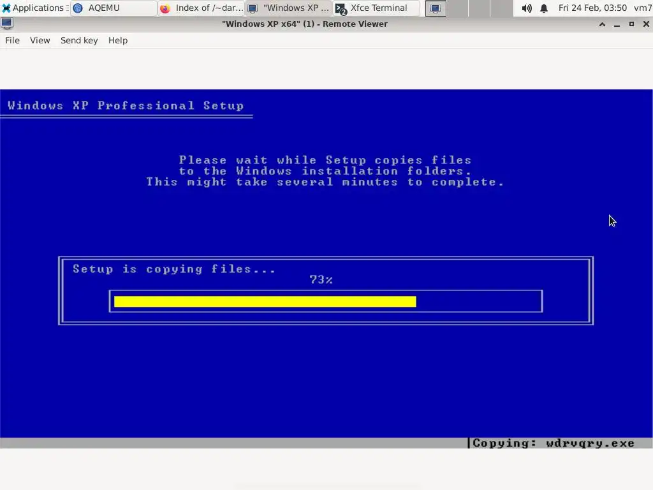Screen dimensions: 653x490
Task: Open the View menu
Action: (40, 40)
